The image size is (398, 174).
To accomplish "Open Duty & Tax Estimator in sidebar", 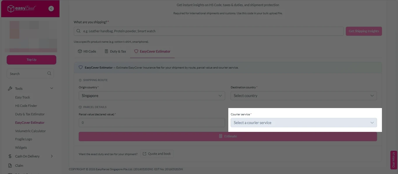I will [30, 114].
